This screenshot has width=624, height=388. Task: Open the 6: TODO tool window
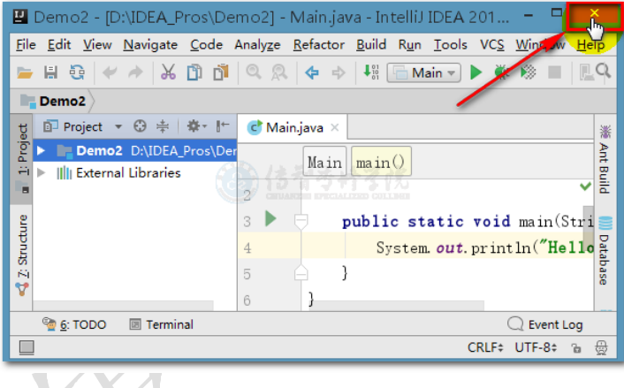point(75,324)
